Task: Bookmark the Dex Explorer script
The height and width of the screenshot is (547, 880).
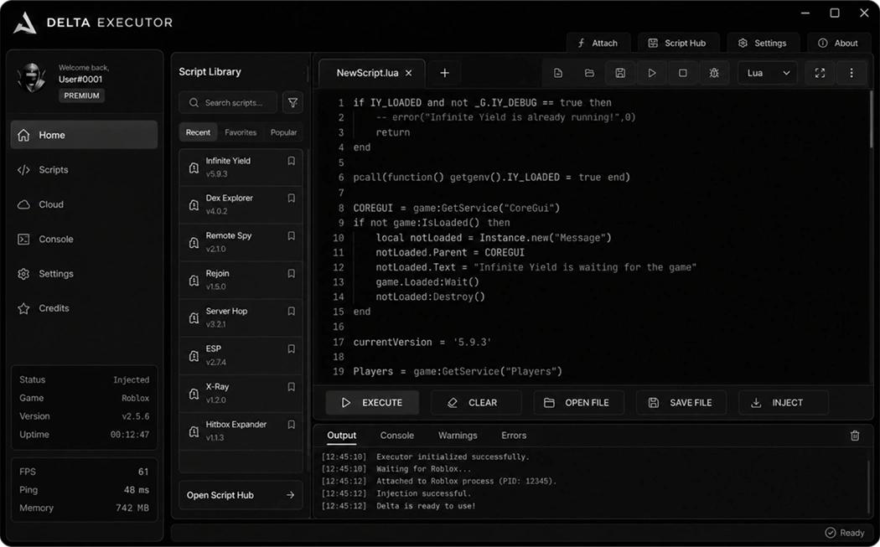Action: pyautogui.click(x=292, y=198)
